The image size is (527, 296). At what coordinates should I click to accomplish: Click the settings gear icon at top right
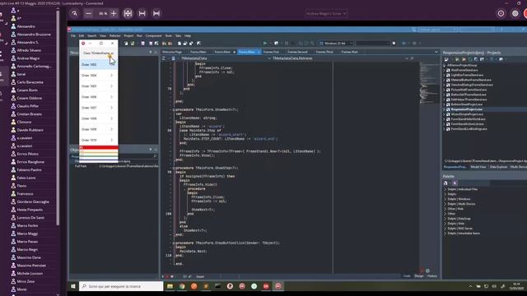coord(515,13)
